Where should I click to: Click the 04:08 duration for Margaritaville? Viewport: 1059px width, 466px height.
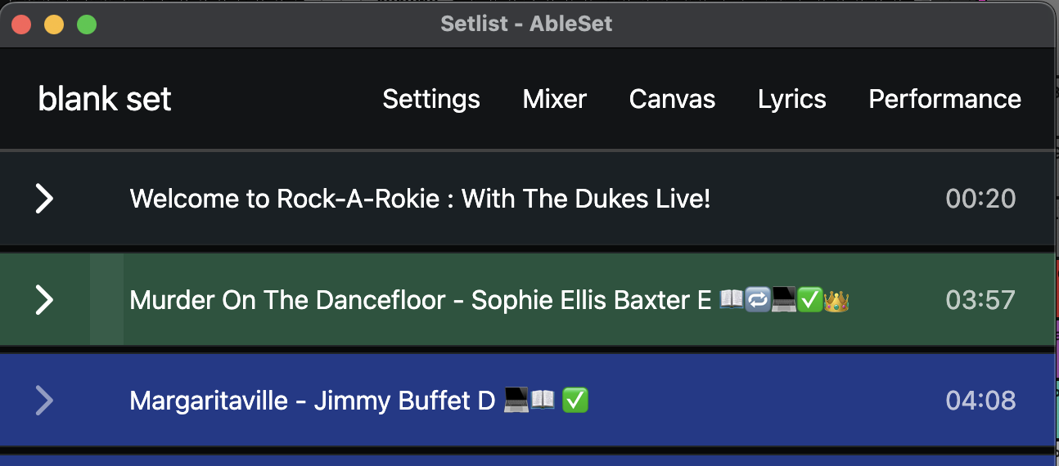click(980, 401)
